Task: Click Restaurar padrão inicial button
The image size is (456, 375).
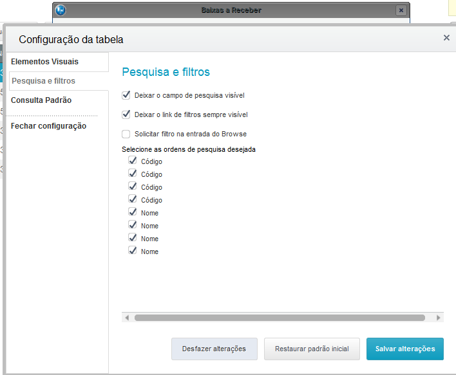Action: 312,349
